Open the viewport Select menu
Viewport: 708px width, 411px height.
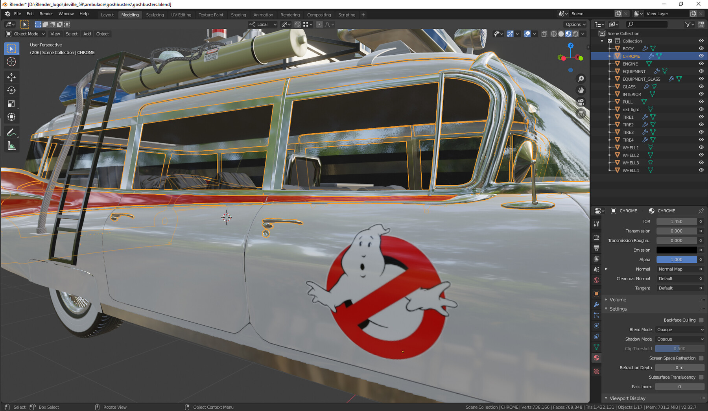(72, 34)
